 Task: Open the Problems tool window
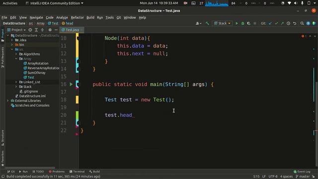[x=57, y=172]
